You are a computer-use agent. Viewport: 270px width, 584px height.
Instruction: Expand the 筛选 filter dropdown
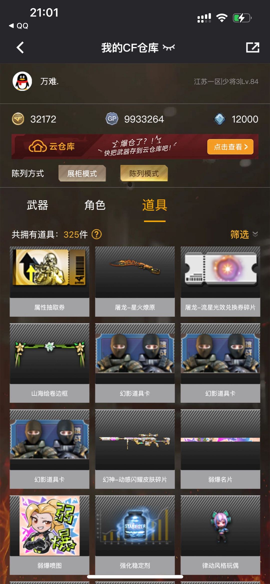pyautogui.click(x=244, y=234)
